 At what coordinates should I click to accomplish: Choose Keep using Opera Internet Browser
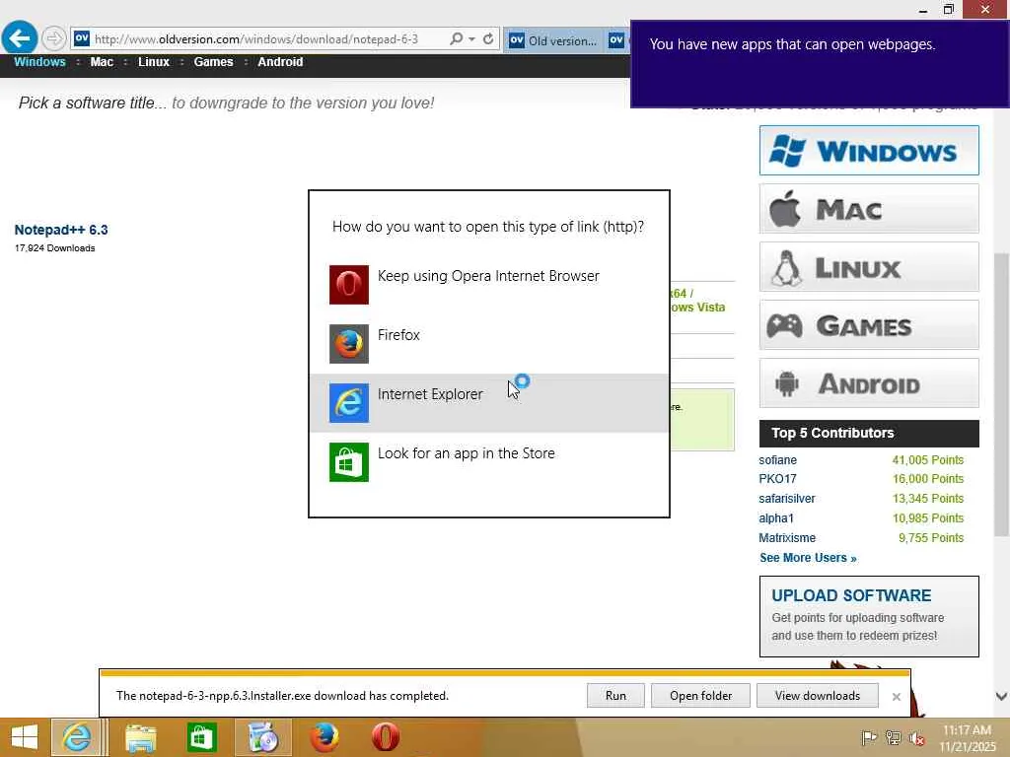489,285
